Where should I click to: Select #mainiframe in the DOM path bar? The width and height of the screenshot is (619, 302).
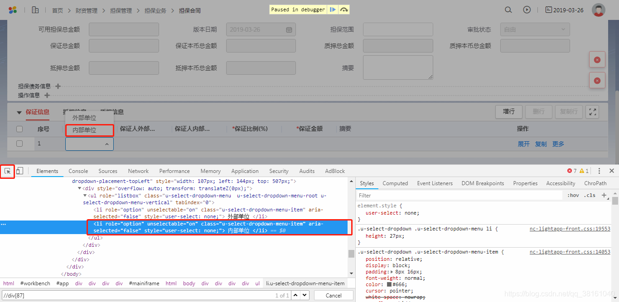(x=144, y=283)
